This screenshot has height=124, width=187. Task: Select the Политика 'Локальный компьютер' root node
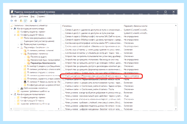tap(31, 26)
